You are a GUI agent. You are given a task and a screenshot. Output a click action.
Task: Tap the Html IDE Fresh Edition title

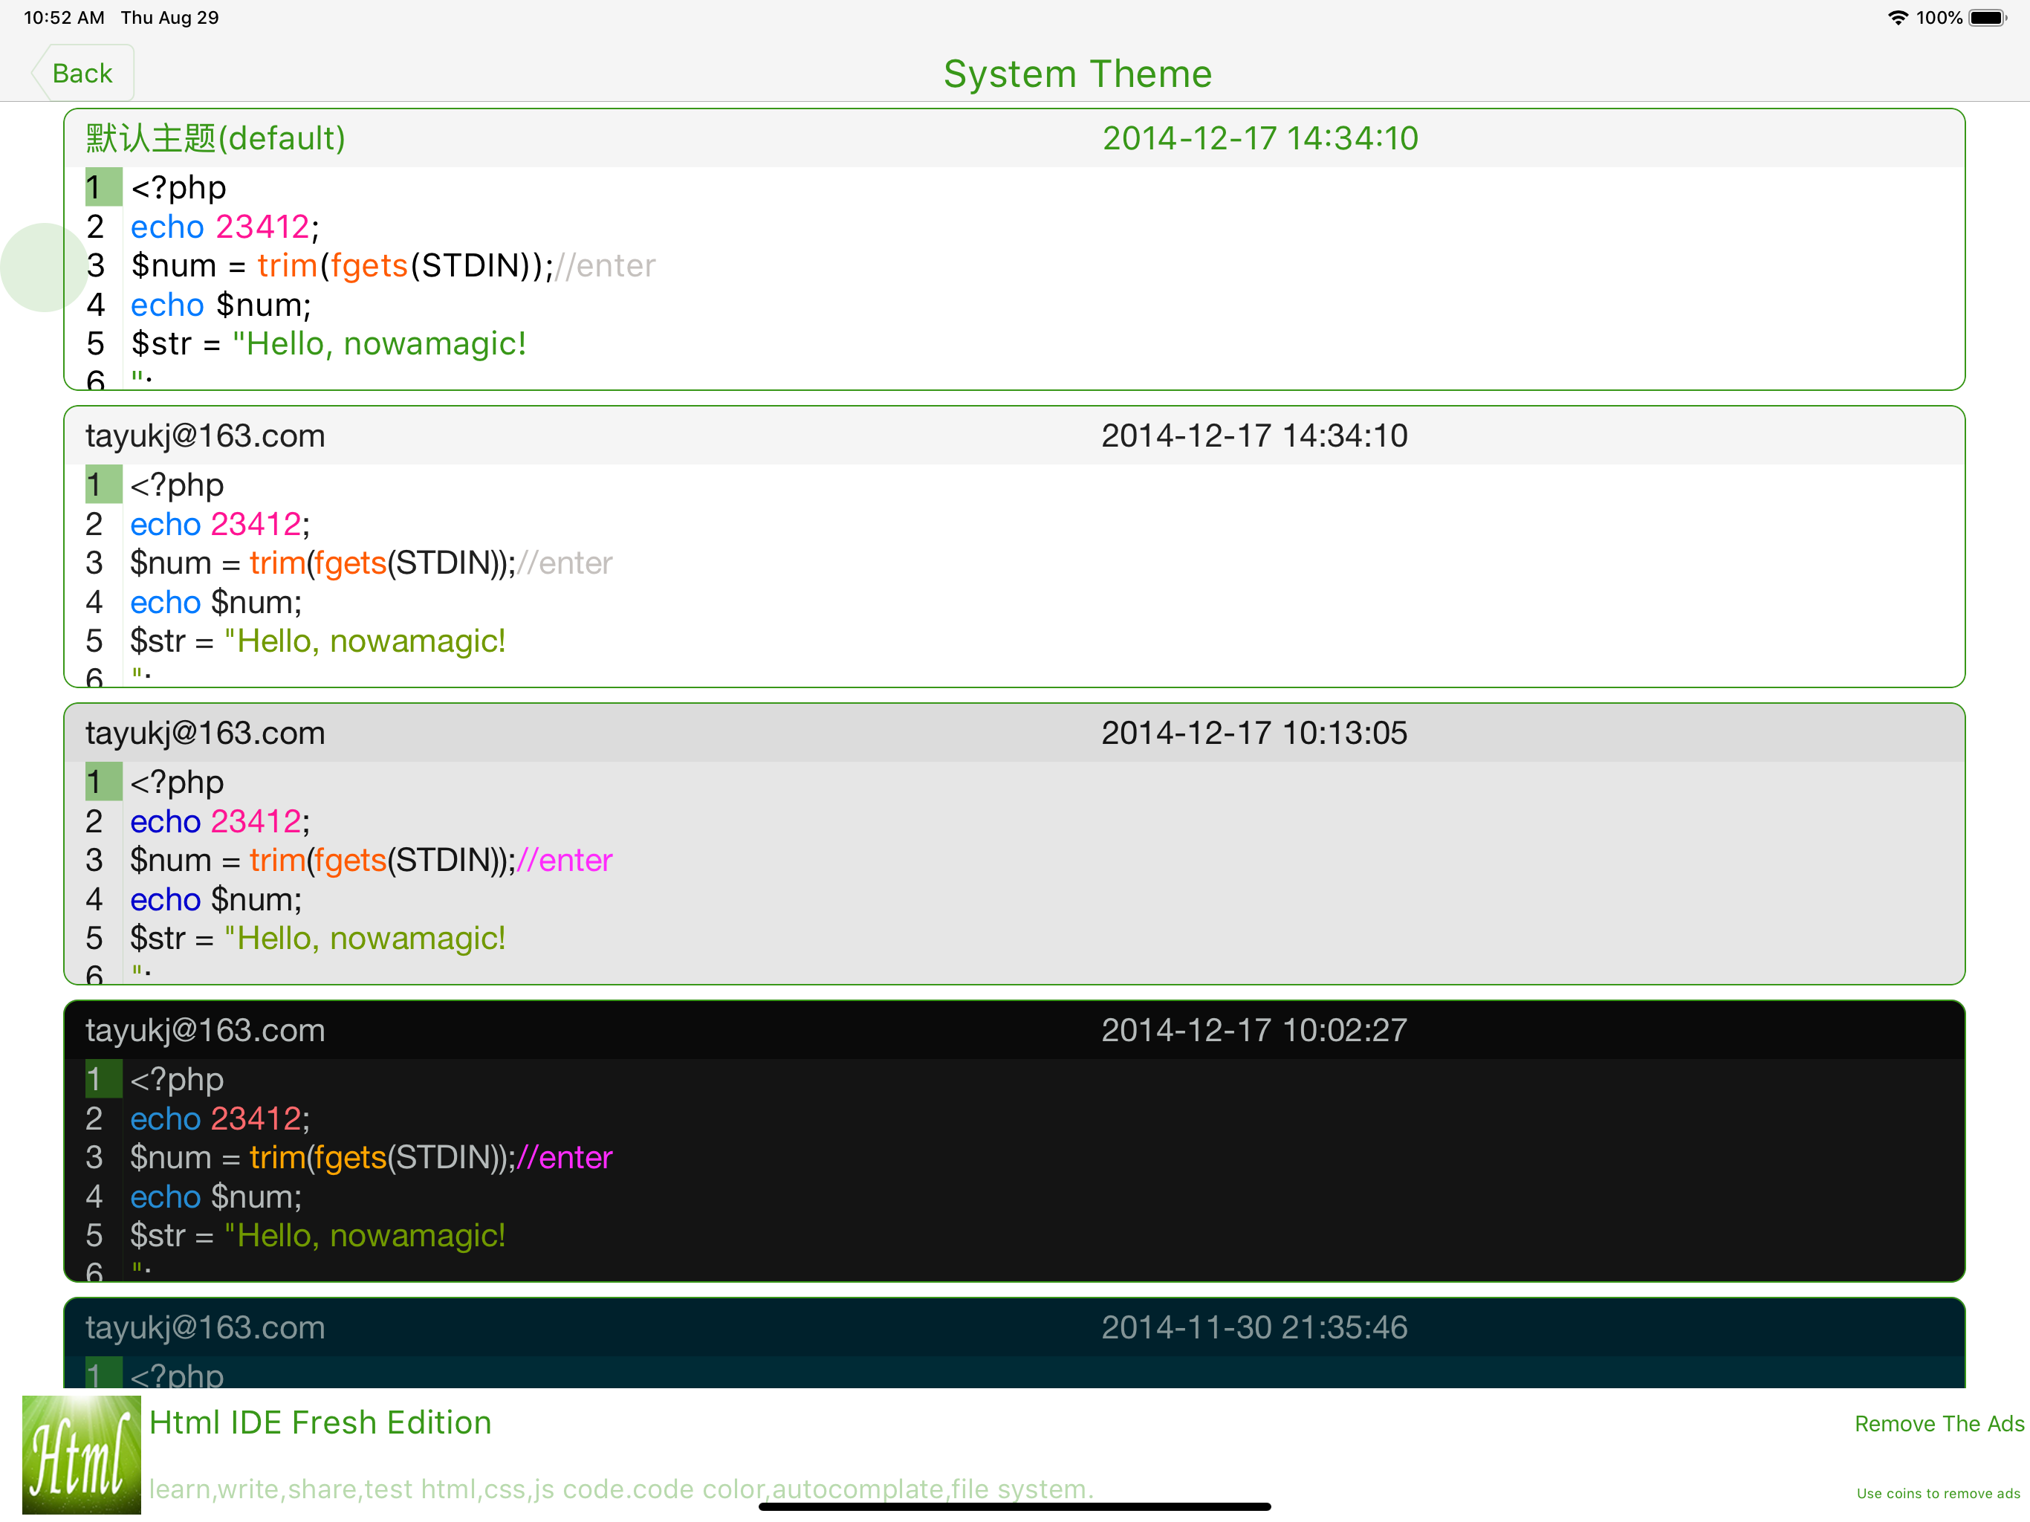point(320,1422)
